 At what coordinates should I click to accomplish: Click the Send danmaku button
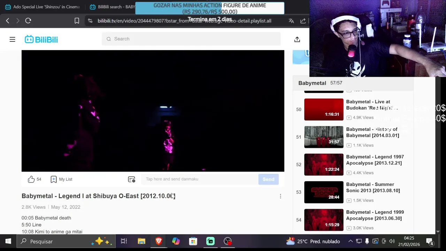268,179
